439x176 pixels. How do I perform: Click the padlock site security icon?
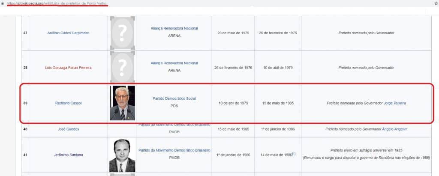tap(3, 3)
